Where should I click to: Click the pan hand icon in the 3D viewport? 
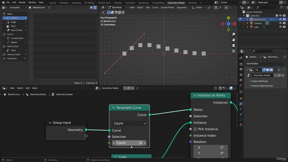[x=234, y=40]
